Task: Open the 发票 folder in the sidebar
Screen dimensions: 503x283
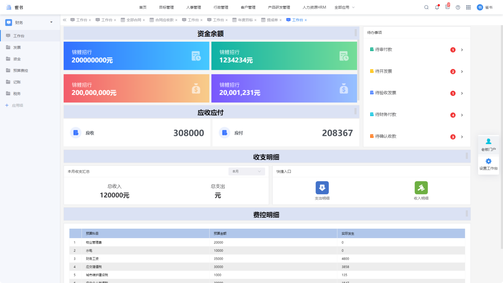Action: click(x=30, y=47)
